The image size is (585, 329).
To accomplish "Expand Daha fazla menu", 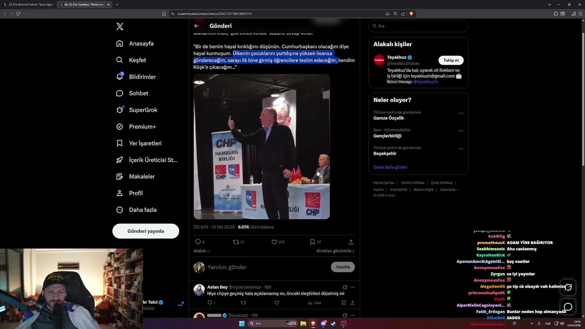I will pos(136,210).
